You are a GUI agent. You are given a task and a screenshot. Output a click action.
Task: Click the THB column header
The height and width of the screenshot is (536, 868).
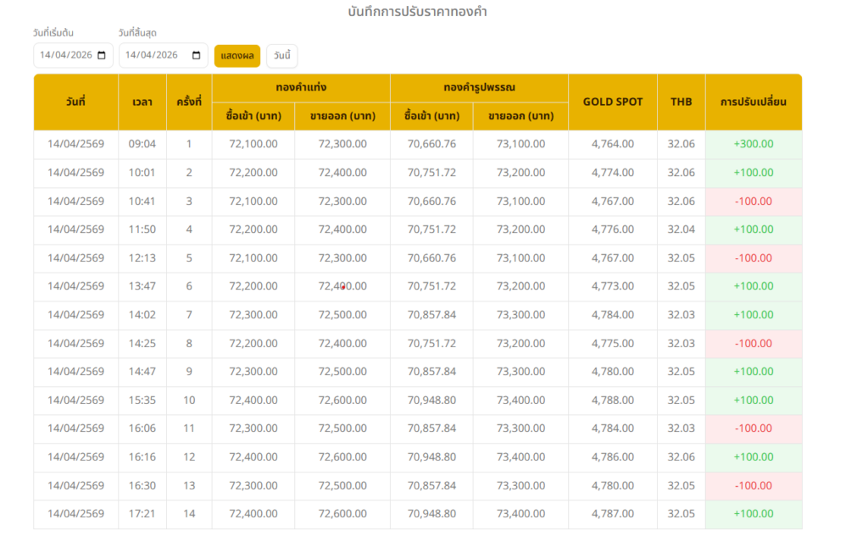[x=681, y=102]
